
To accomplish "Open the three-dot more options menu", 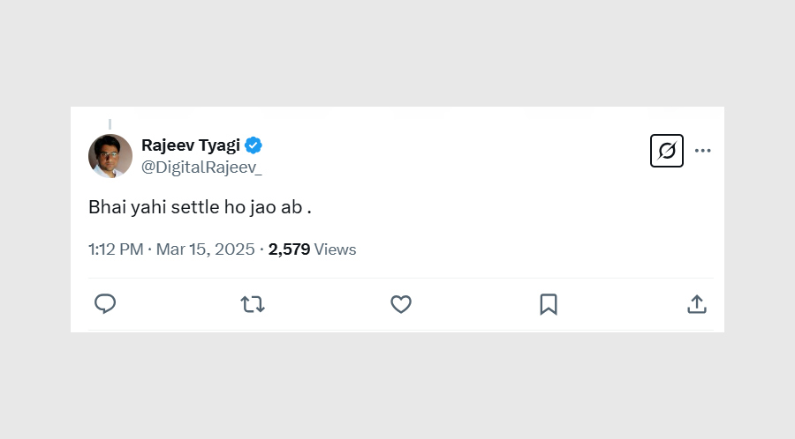I will pos(703,151).
